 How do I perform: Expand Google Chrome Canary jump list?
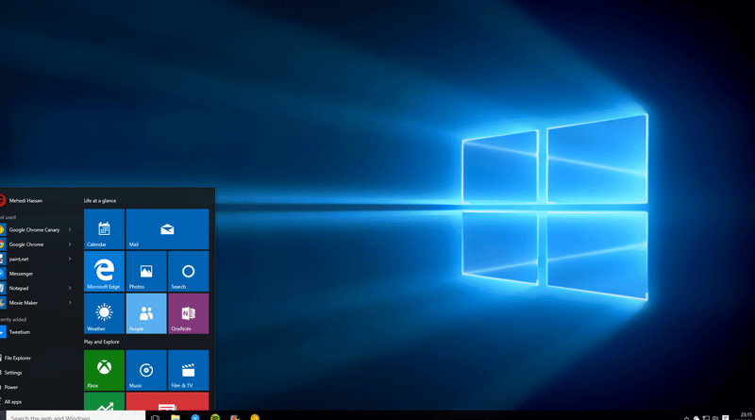pos(70,229)
